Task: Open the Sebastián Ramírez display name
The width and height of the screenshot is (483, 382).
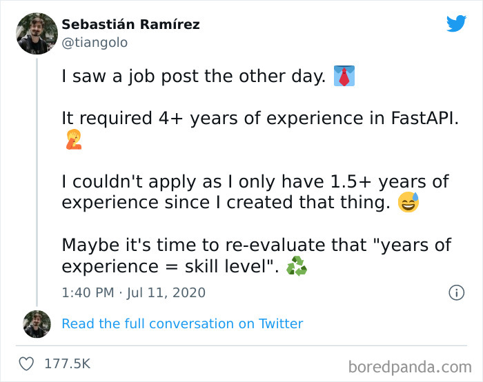Action: click(130, 25)
